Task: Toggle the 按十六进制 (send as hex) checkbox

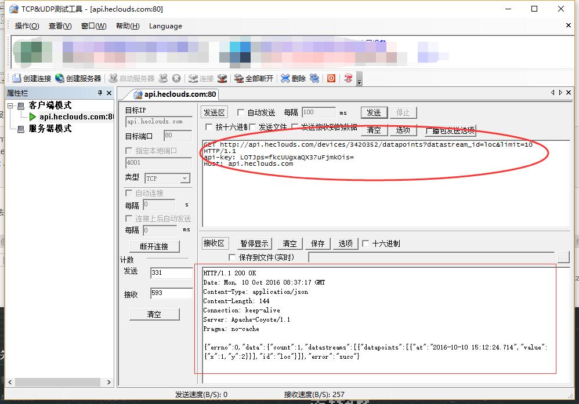Action: 209,127
